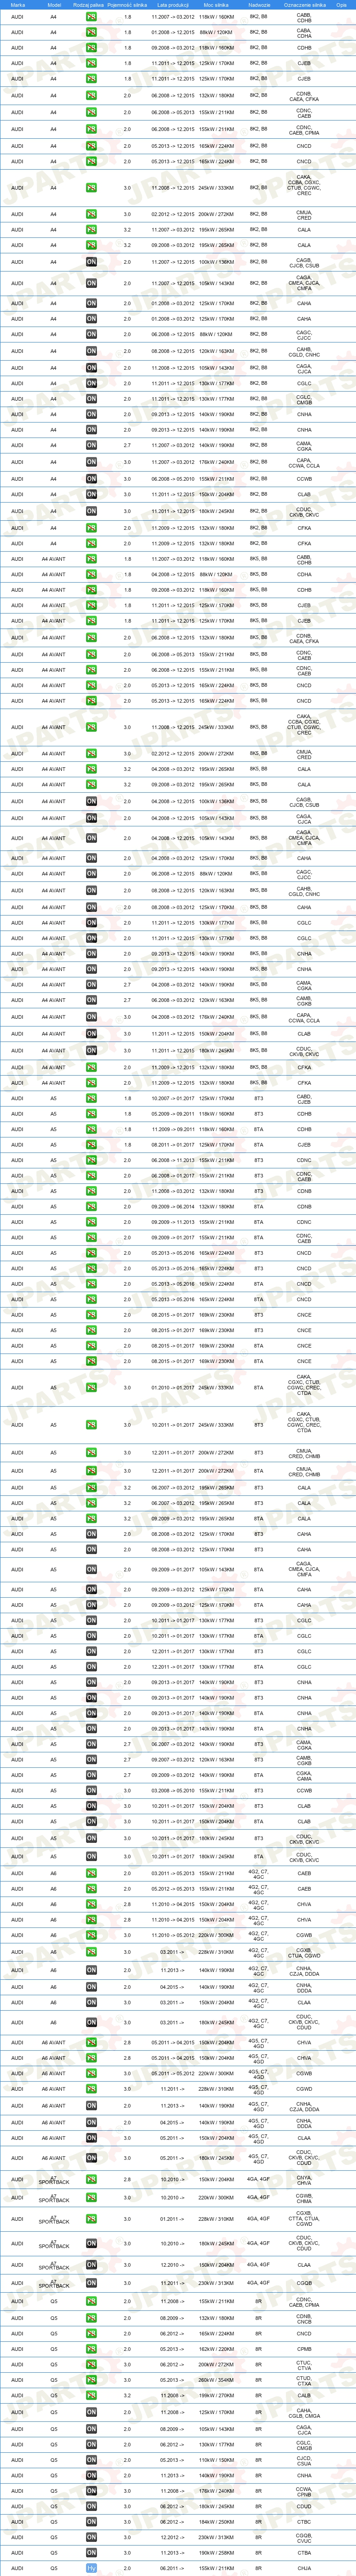
Task: Click diesel icon in A7 Sportback CLAA row
Action: (x=91, y=2265)
